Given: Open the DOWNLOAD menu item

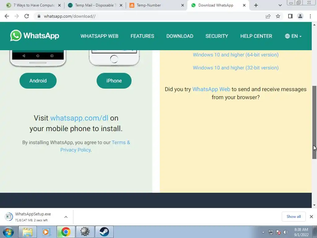Looking at the screenshot, I should click(x=180, y=36).
